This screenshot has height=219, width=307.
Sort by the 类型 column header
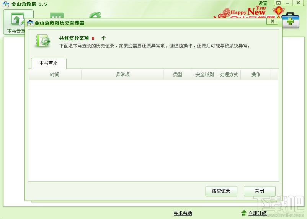click(178, 75)
